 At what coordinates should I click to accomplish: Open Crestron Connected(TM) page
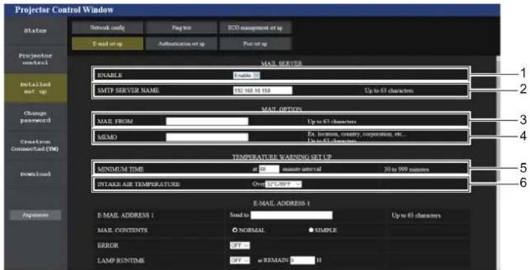pyautogui.click(x=35, y=145)
